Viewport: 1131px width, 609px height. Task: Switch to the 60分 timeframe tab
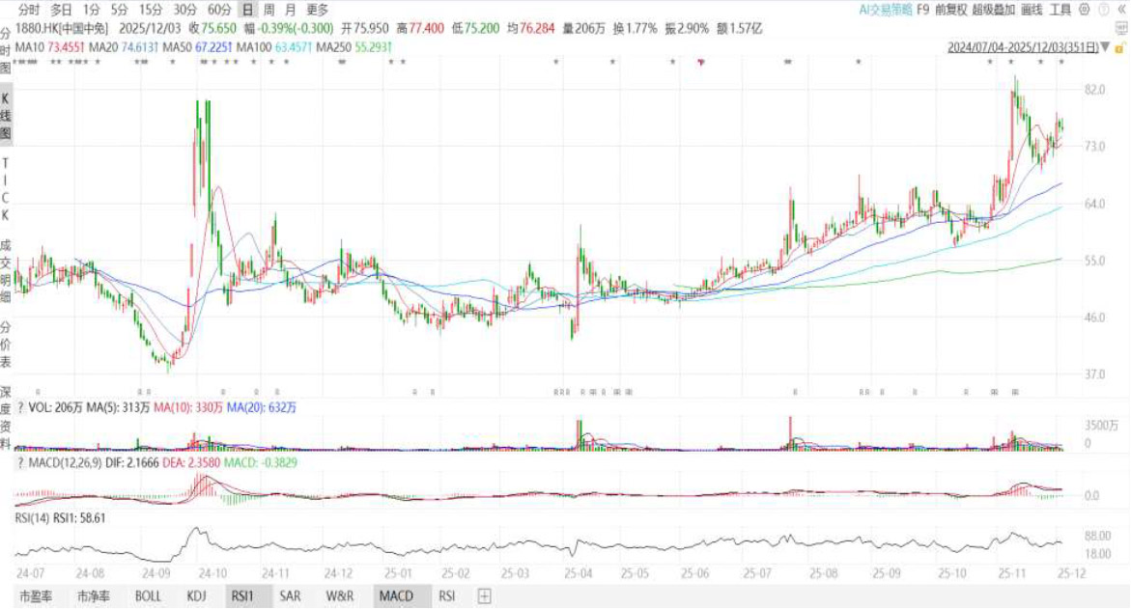coord(219,10)
